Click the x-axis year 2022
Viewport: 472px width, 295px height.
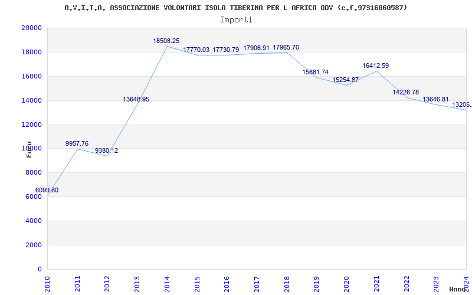tap(407, 284)
